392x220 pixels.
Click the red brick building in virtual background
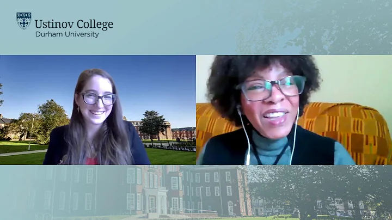pyautogui.click(x=184, y=133)
